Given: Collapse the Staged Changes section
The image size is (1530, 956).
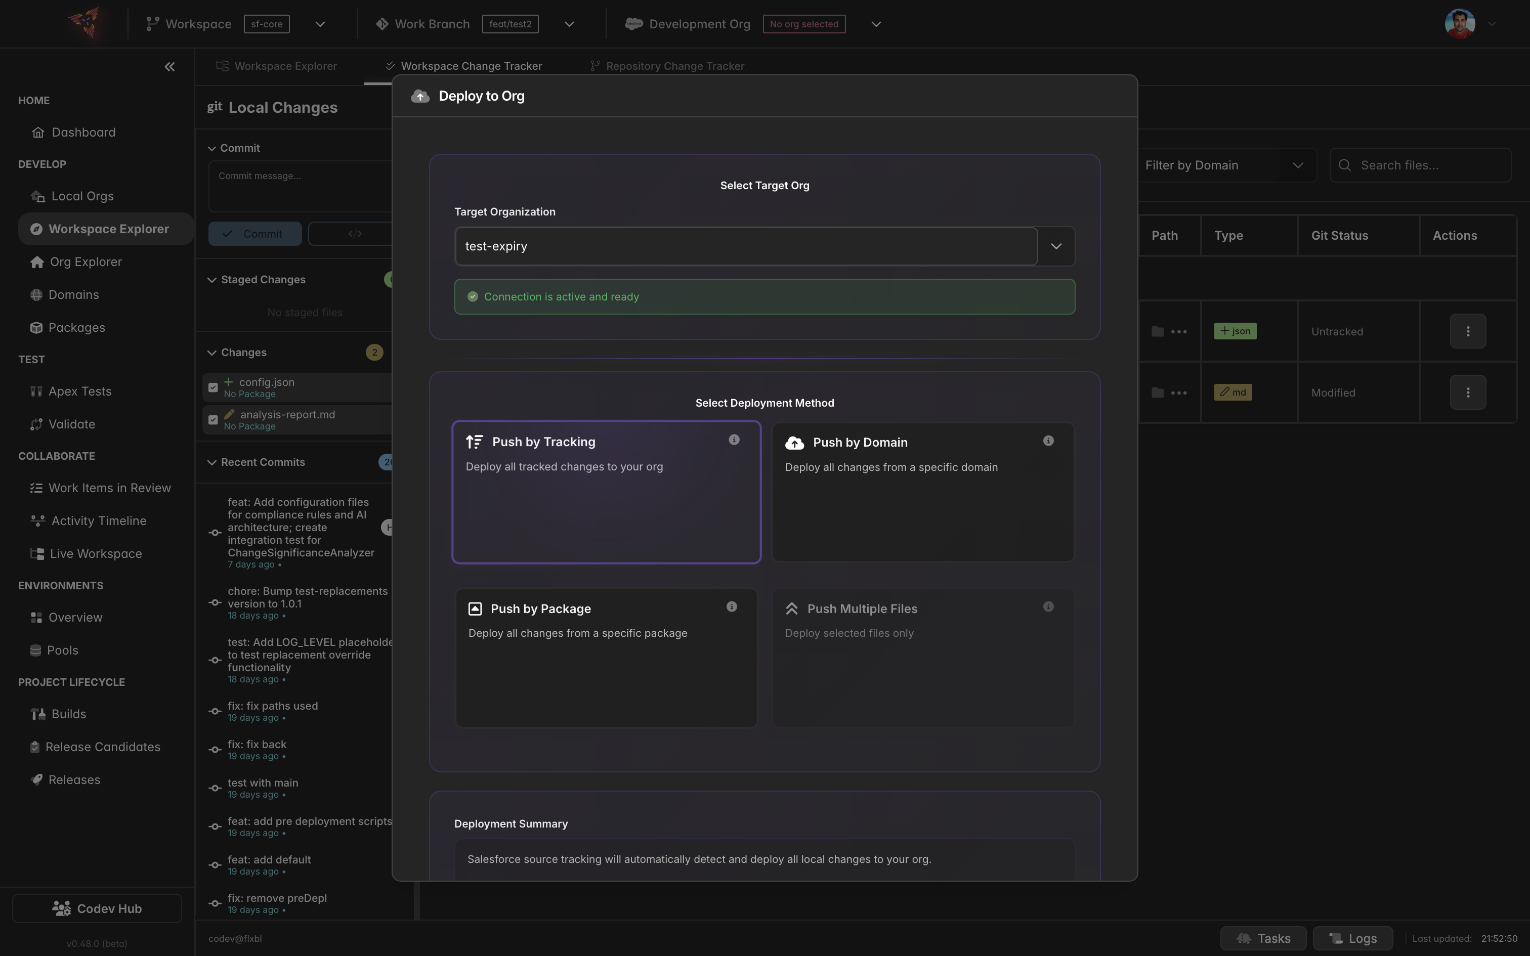Looking at the screenshot, I should coord(212,279).
